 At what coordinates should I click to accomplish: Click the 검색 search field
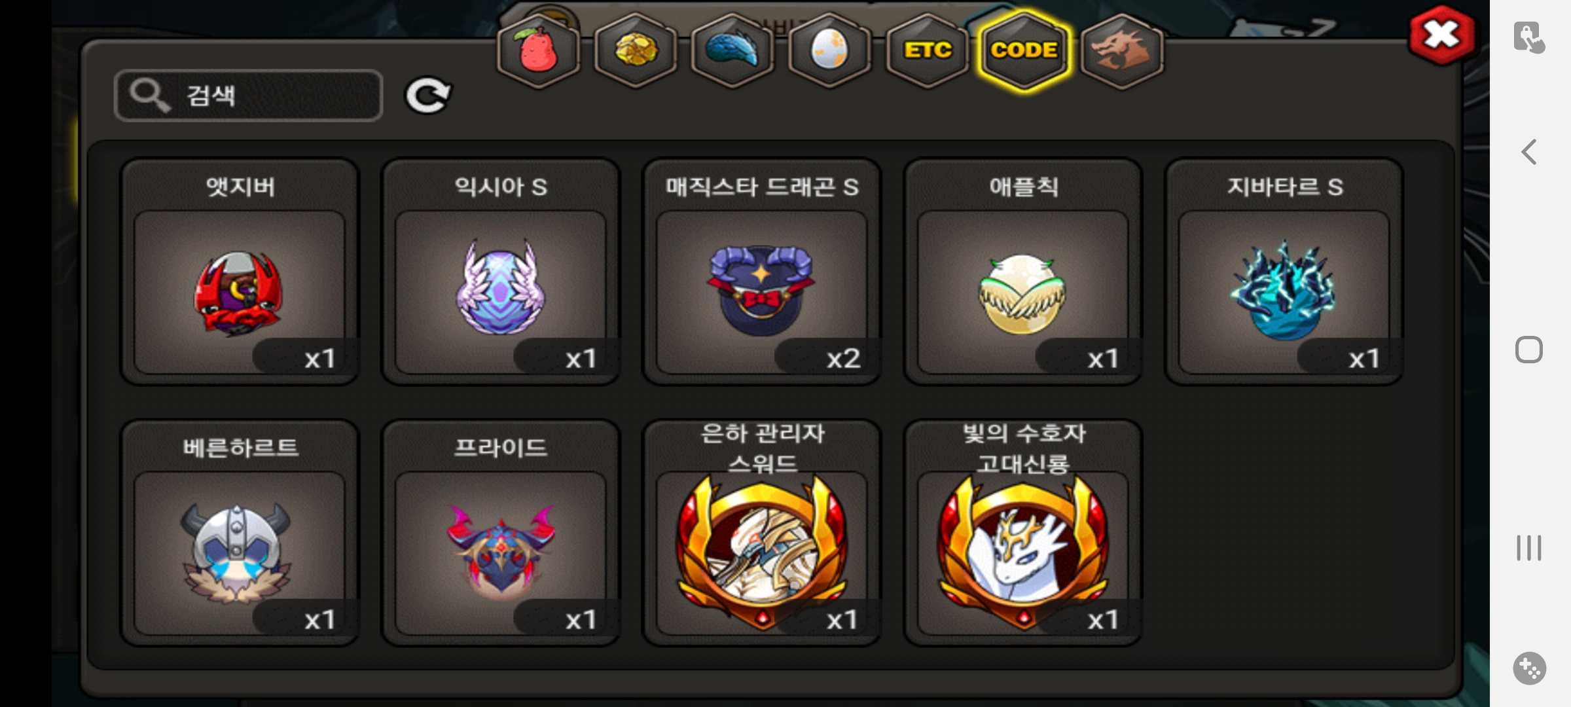coord(249,96)
